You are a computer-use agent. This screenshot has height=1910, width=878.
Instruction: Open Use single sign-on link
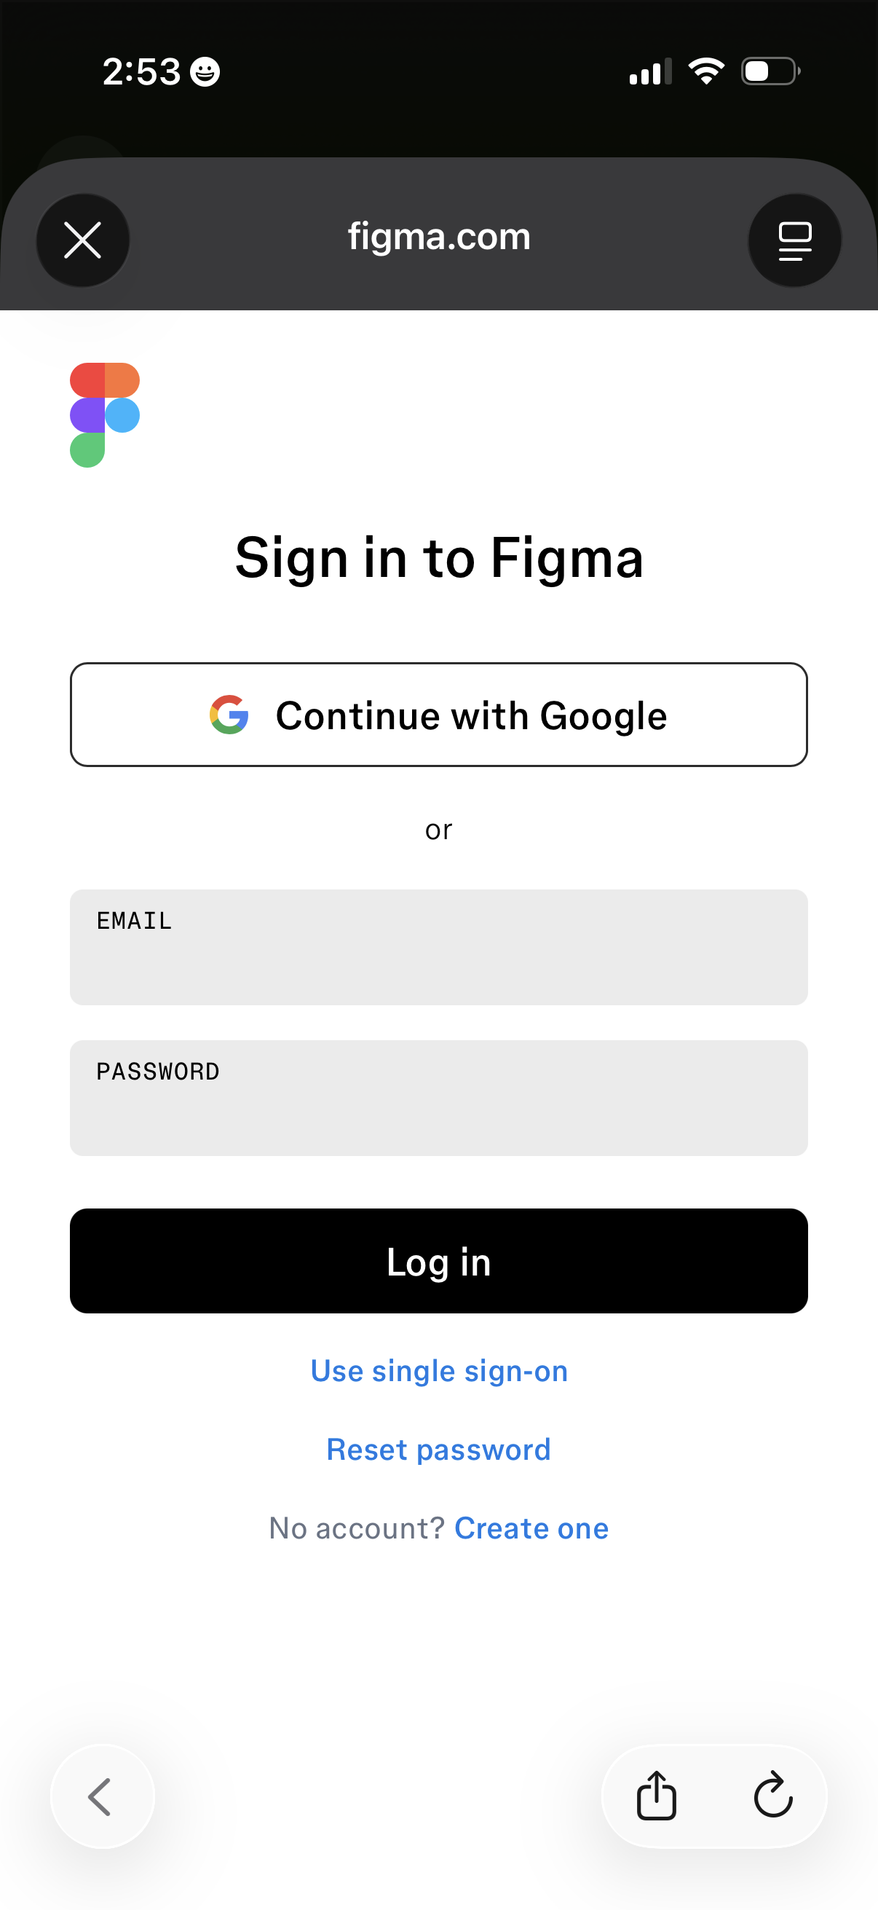coord(438,1371)
